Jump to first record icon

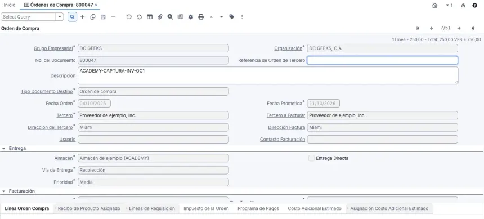418,28
